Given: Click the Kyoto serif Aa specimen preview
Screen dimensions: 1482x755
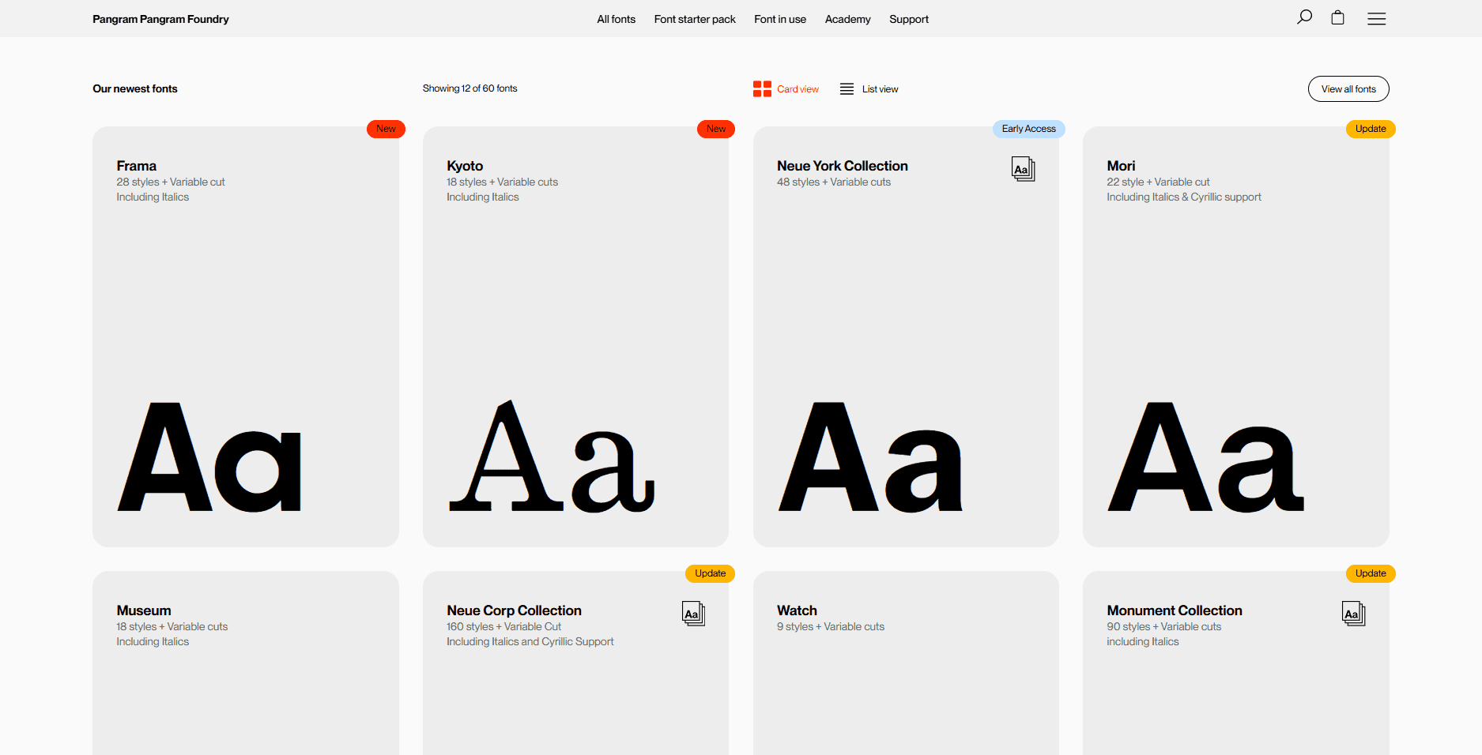Looking at the screenshot, I should click(552, 456).
